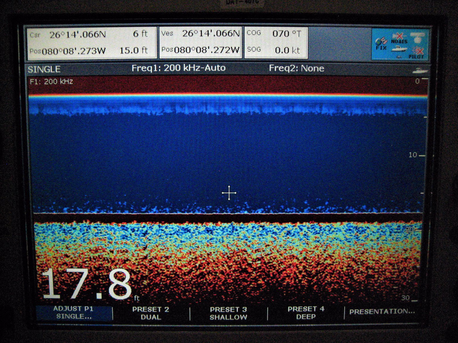
Task: Select PRESET 2 DUAL softkey
Action: coord(151,313)
